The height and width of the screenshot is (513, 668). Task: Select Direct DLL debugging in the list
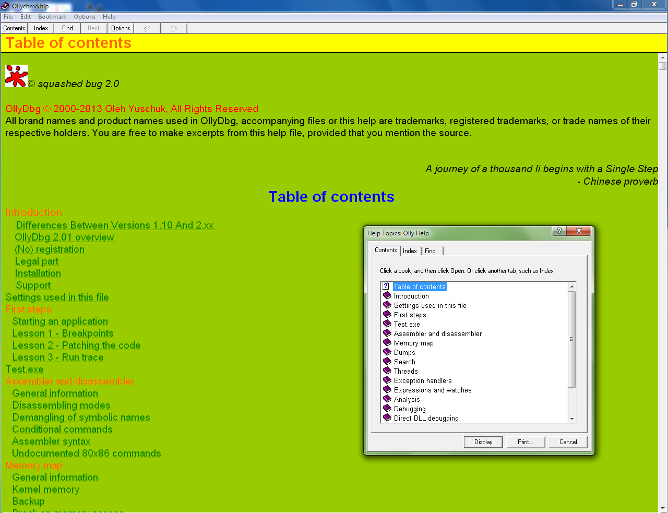426,419
